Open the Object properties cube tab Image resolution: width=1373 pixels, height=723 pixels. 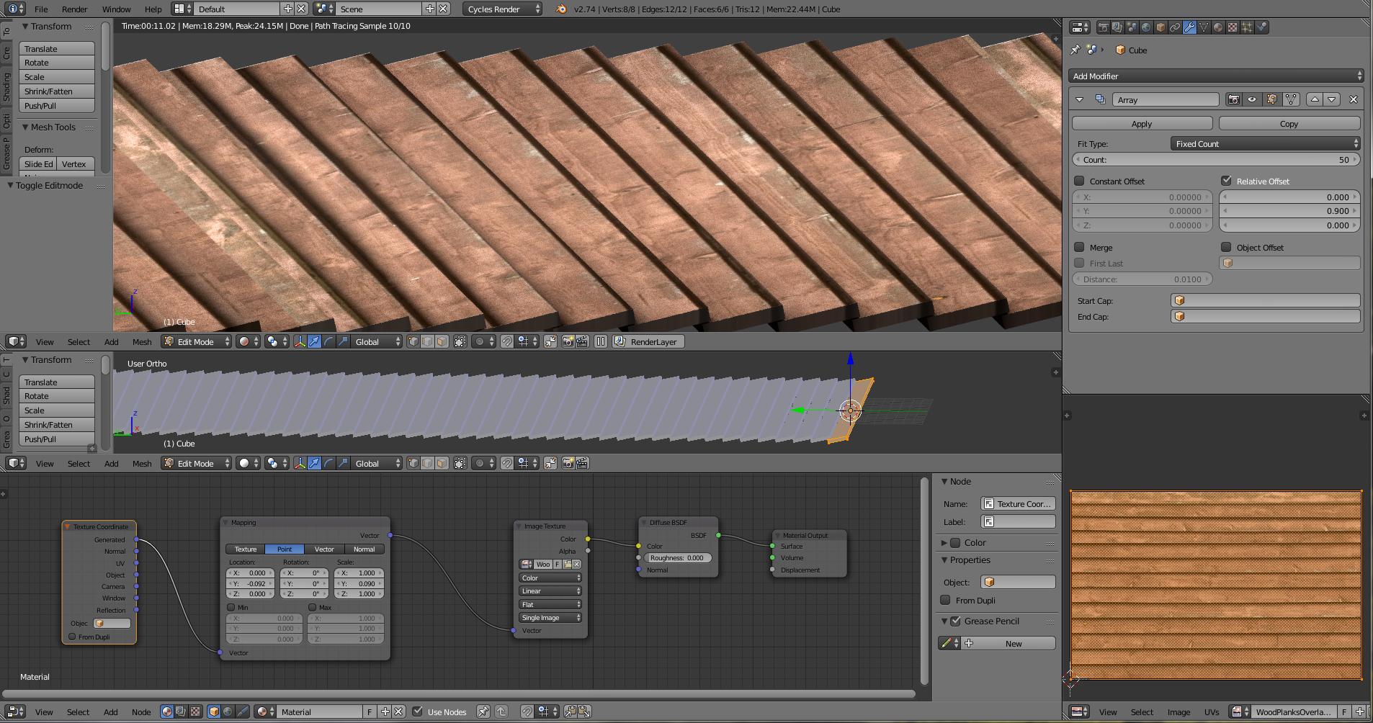[1160, 27]
